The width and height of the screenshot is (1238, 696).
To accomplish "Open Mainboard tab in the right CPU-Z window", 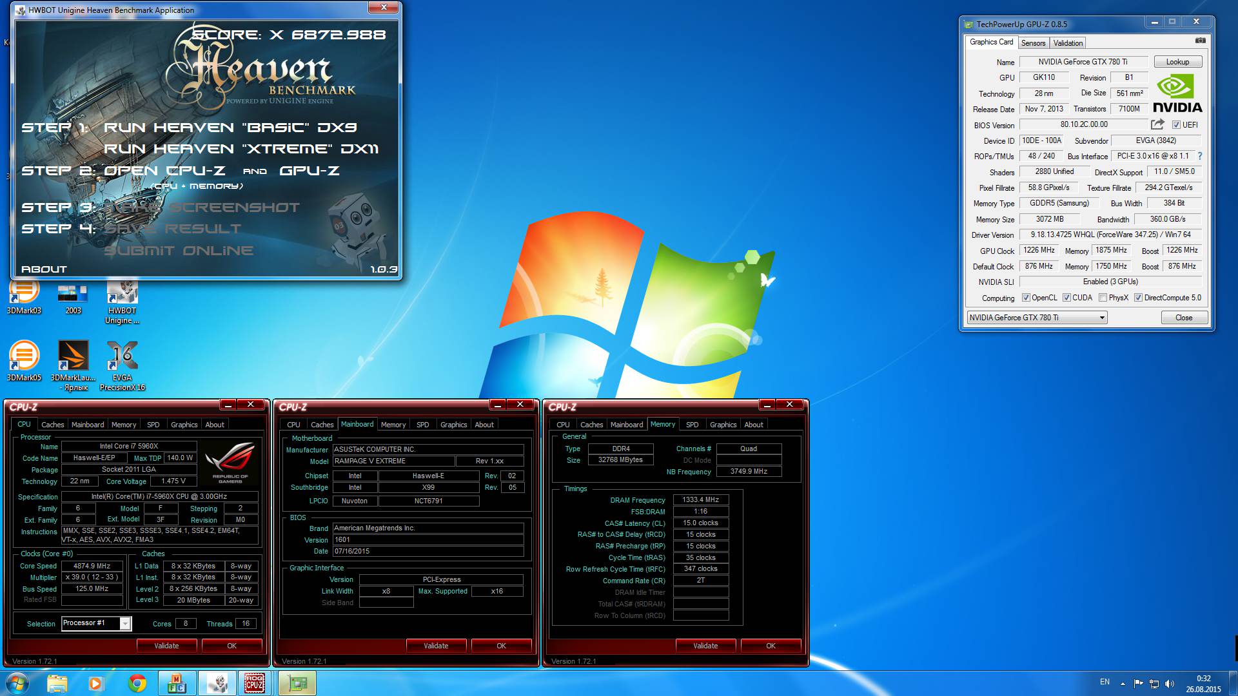I will [x=626, y=425].
